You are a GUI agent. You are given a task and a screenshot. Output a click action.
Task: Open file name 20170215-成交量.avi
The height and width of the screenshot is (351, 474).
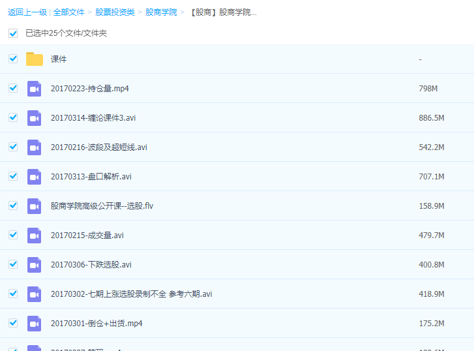pos(87,236)
